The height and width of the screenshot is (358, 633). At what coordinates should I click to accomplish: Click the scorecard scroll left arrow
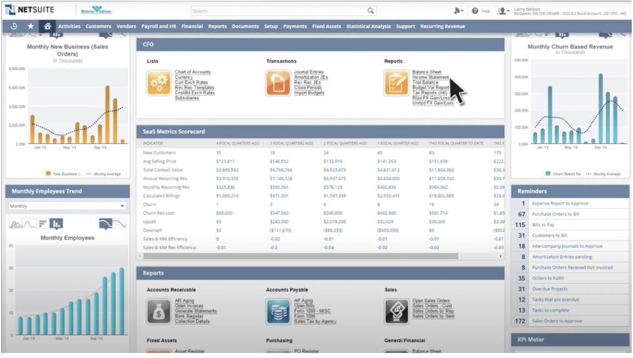(x=140, y=256)
